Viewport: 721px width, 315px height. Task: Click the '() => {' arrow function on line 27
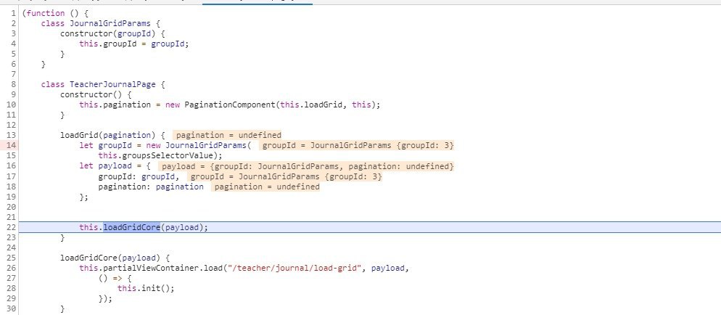(x=115, y=278)
